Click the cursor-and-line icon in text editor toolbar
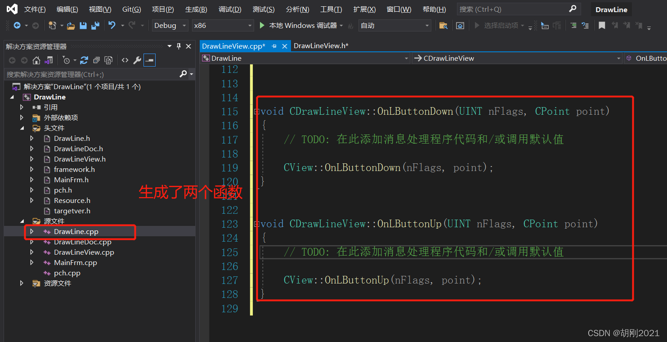 545,26
